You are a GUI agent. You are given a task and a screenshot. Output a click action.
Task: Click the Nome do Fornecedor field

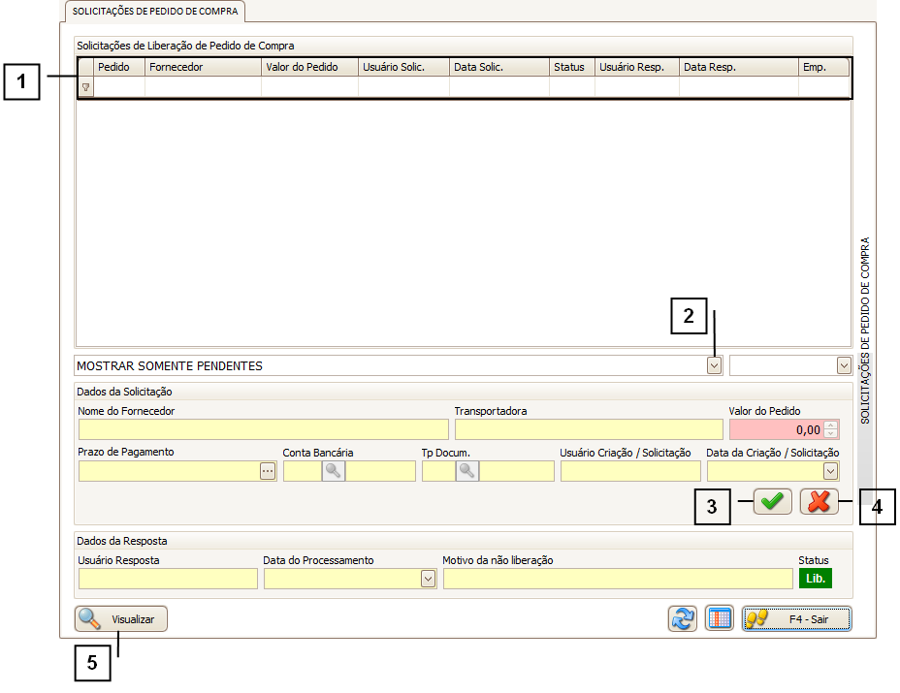(x=264, y=429)
